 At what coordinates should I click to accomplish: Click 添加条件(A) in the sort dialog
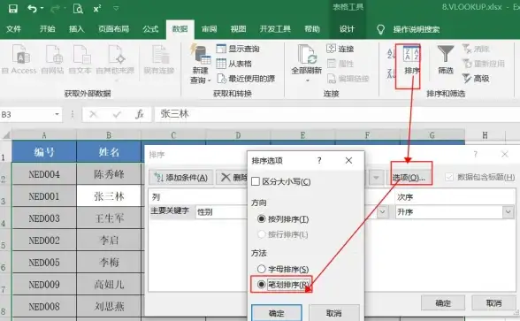[180, 178]
